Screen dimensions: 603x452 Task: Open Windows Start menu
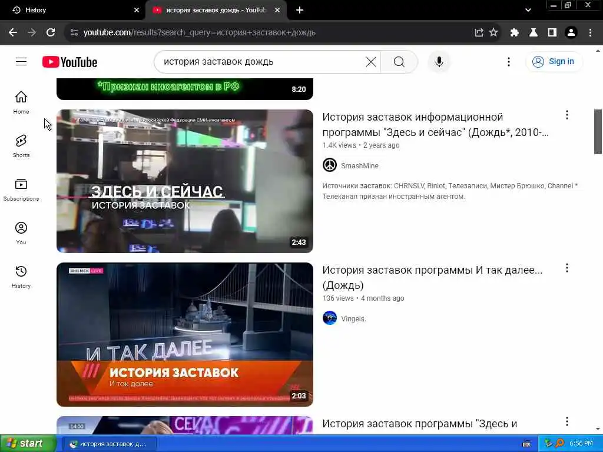[x=28, y=444]
